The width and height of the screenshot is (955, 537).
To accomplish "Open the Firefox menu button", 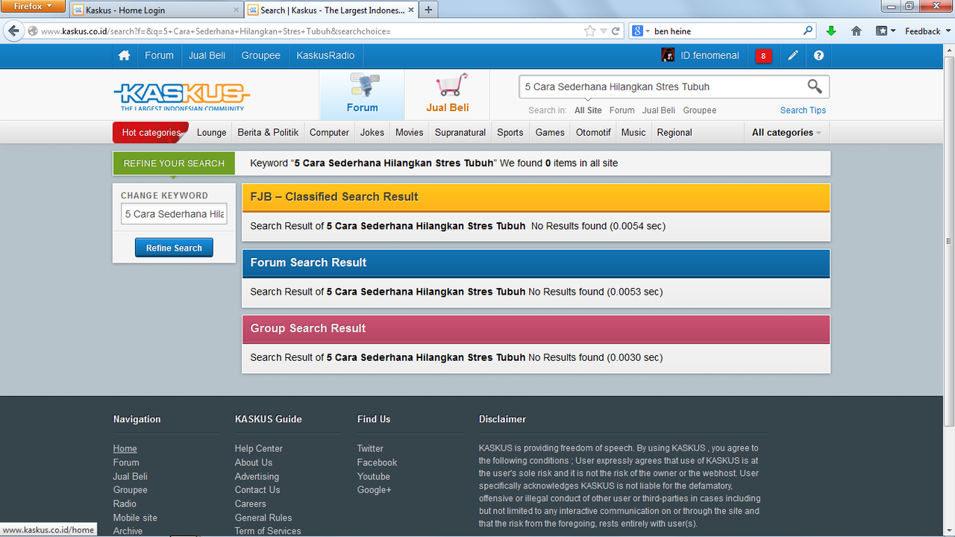I will tap(33, 6).
